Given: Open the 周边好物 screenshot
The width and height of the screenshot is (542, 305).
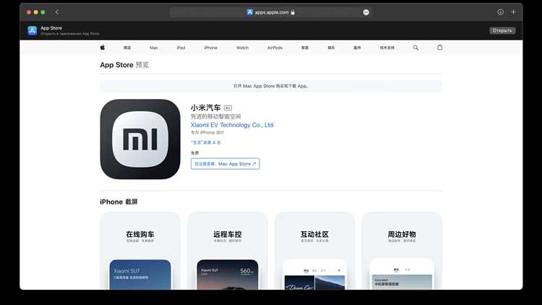Looking at the screenshot, I should click(x=402, y=251).
